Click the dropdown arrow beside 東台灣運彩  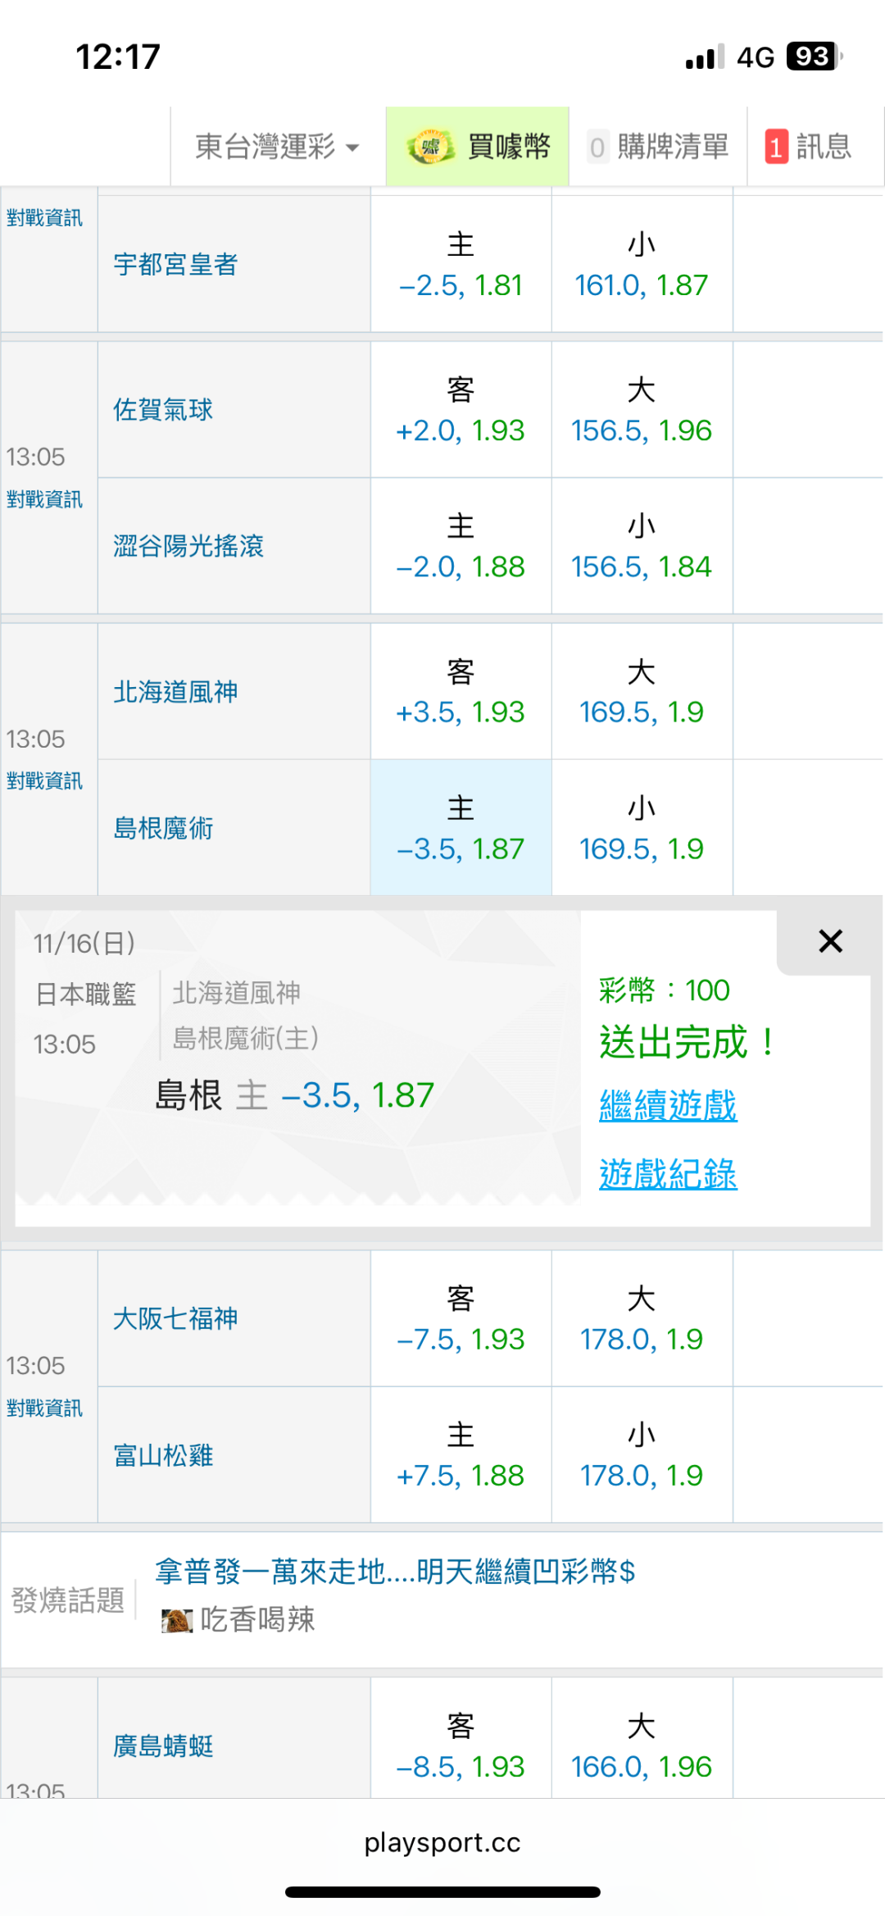pos(353,148)
